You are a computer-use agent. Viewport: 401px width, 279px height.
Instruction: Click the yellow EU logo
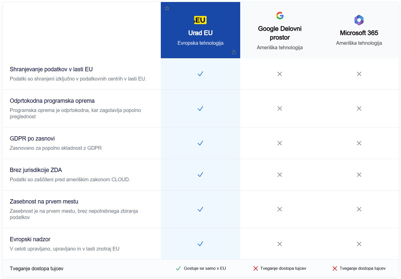200,20
